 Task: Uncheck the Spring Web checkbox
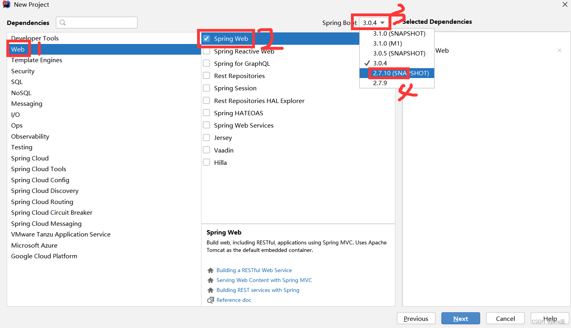(x=206, y=38)
